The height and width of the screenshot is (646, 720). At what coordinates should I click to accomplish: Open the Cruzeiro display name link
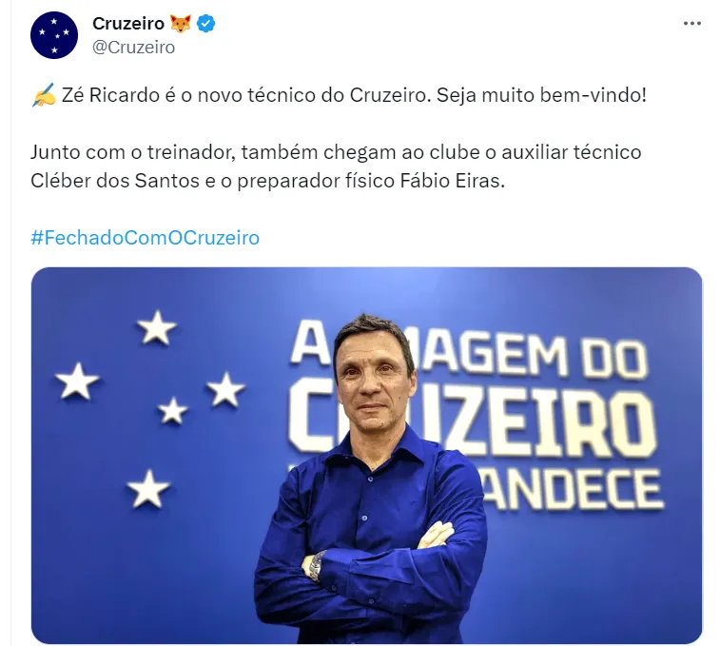point(128,24)
